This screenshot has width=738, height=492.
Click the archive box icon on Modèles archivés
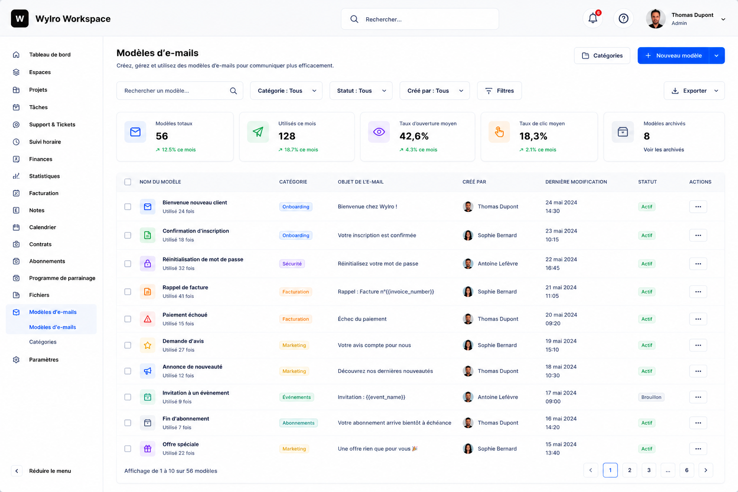click(623, 132)
